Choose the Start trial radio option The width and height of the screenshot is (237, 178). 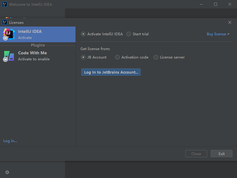point(129,34)
